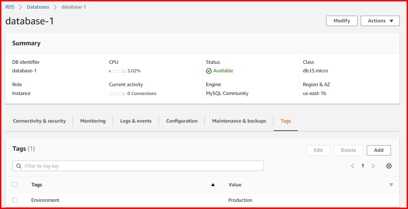
Task: Navigate to Databases via the breadcrumb link
Action: [x=38, y=7]
